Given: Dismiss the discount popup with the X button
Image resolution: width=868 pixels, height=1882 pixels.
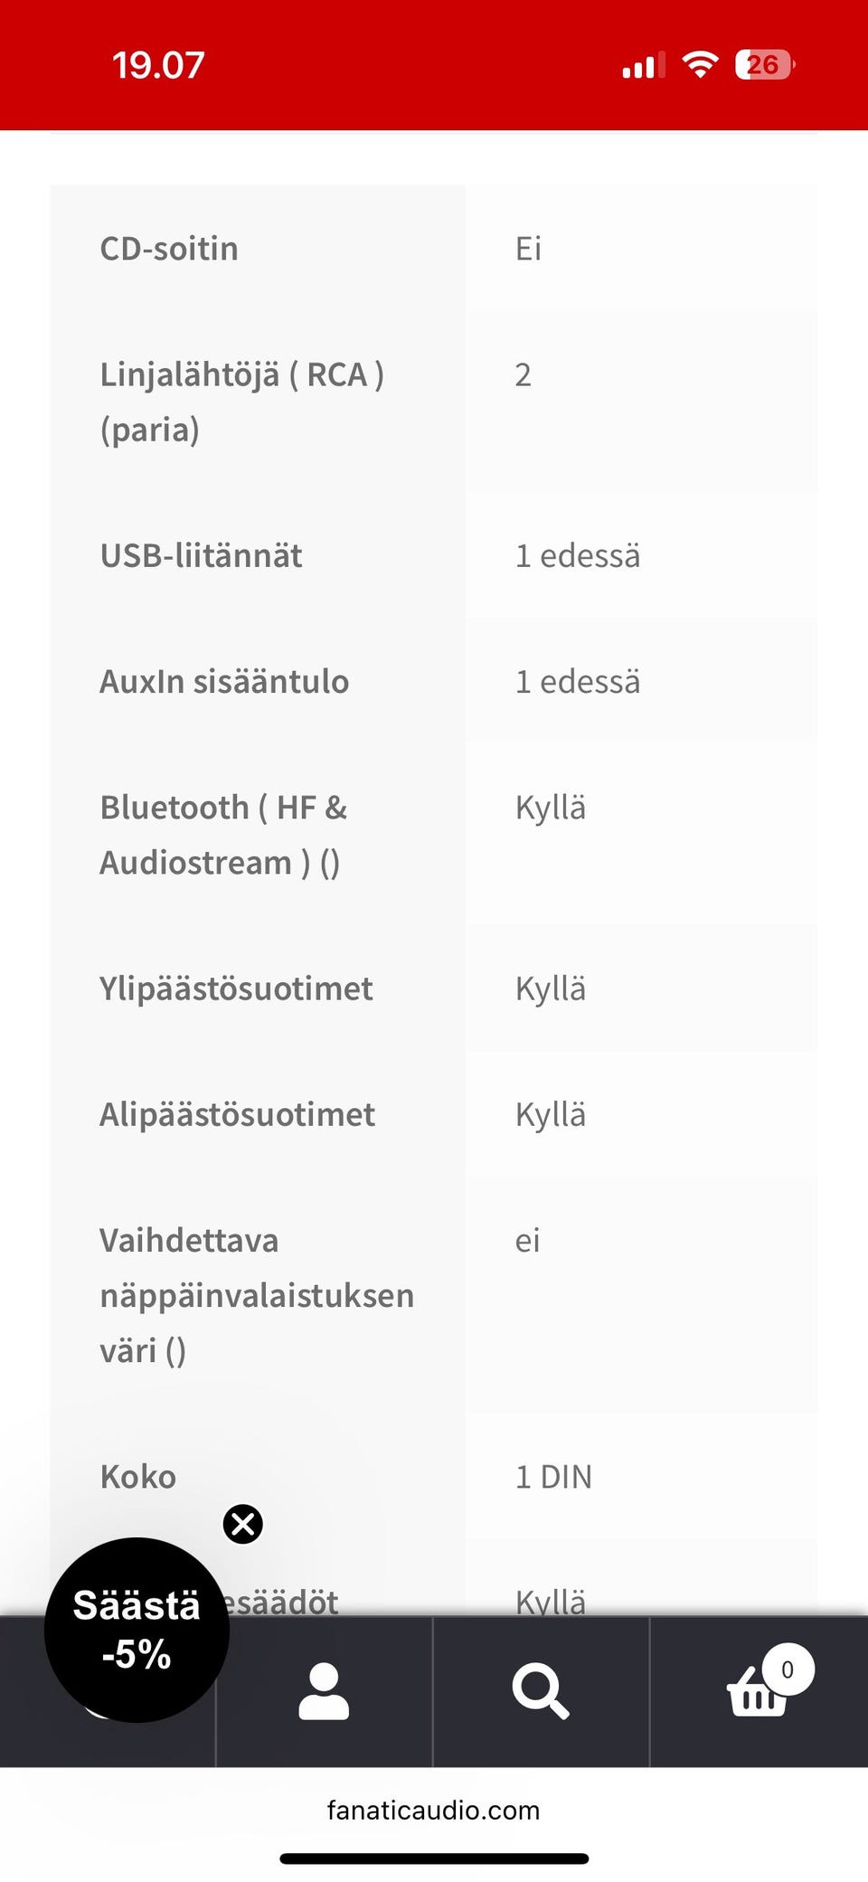Looking at the screenshot, I should pos(242,1524).
